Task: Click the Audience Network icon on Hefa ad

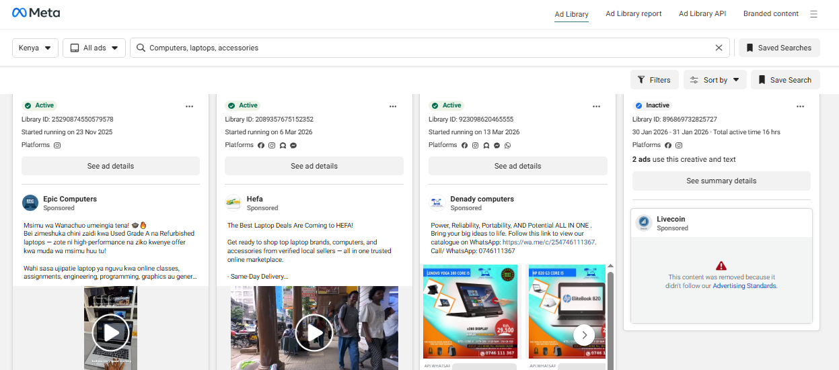Action: pos(283,145)
